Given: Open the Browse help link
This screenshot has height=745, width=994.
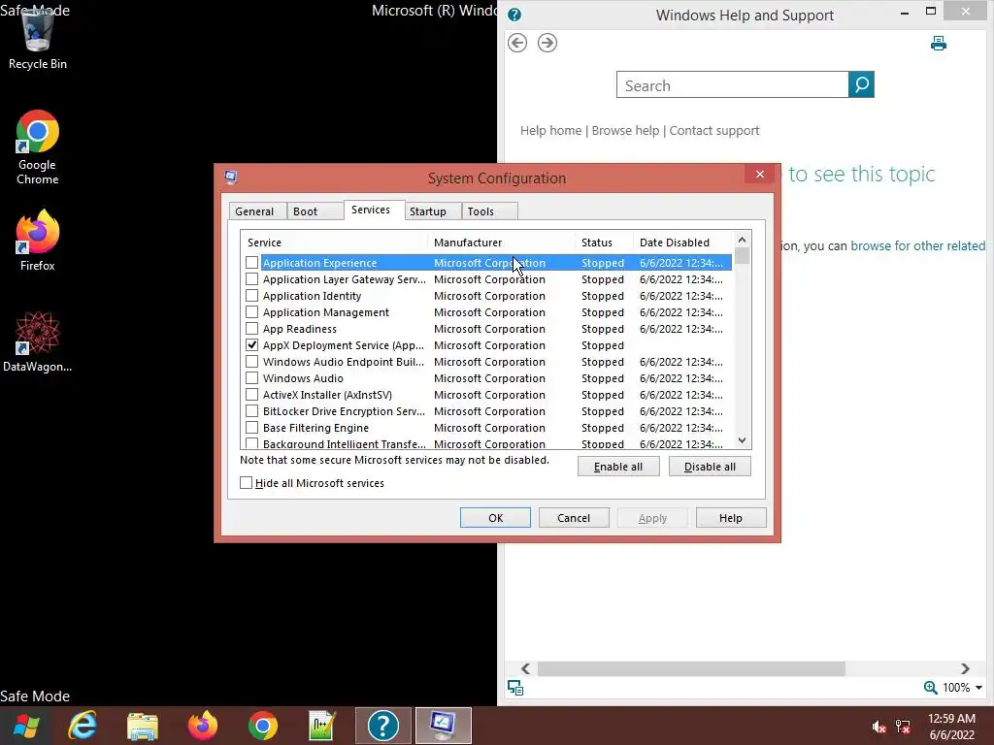Looking at the screenshot, I should 626,131.
